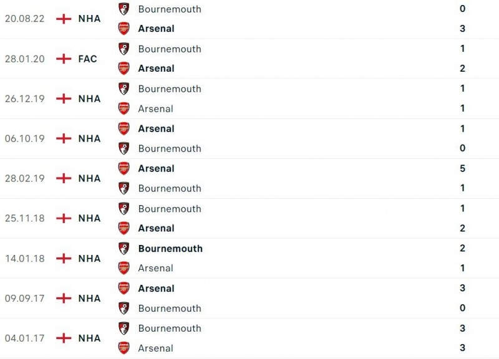Click Arsenal crest in the 25.11.18 match
Image resolution: width=499 pixels, height=359 pixels.
pyautogui.click(x=124, y=228)
